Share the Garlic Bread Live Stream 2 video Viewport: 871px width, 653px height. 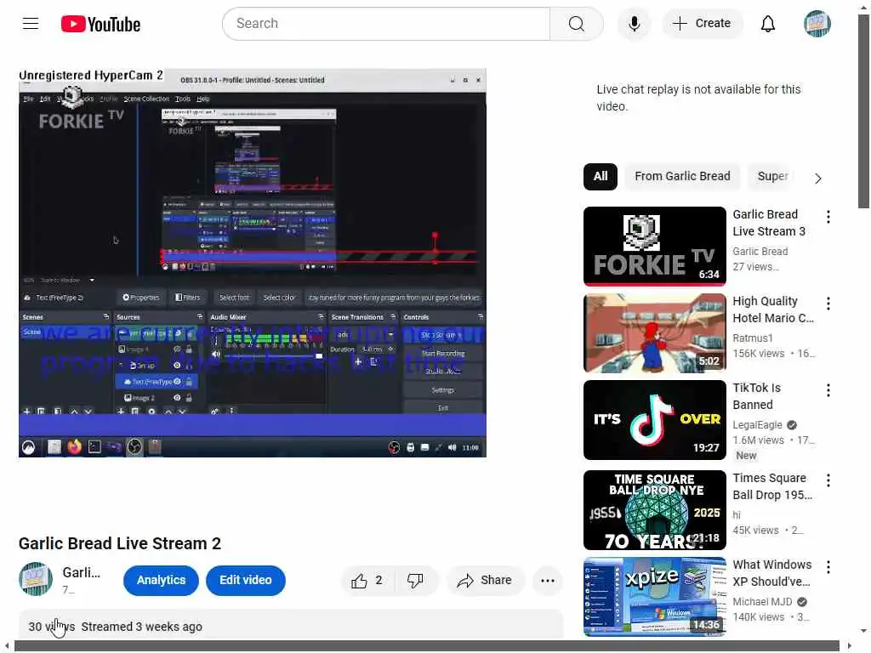484,580
